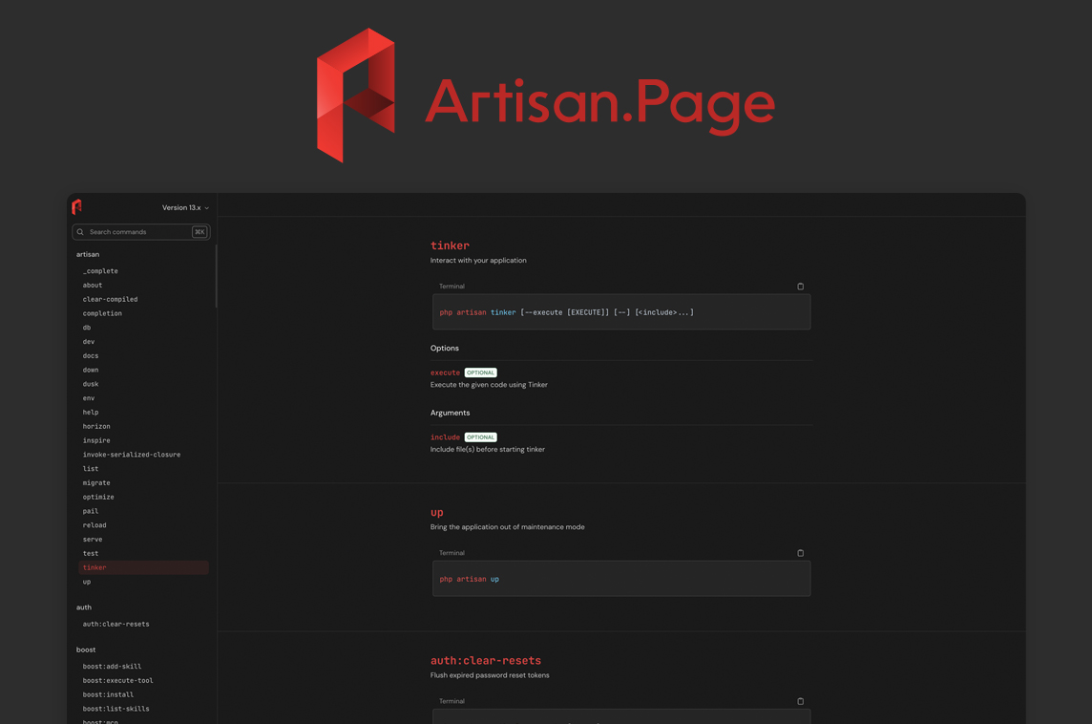Click the execute option name
The height and width of the screenshot is (724, 1092).
click(x=445, y=373)
